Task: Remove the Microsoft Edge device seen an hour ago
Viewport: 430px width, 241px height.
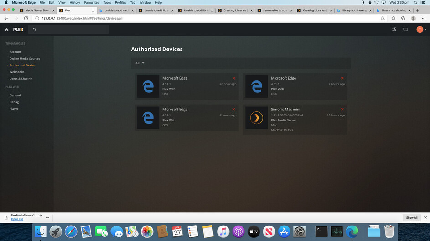Action: [233, 78]
